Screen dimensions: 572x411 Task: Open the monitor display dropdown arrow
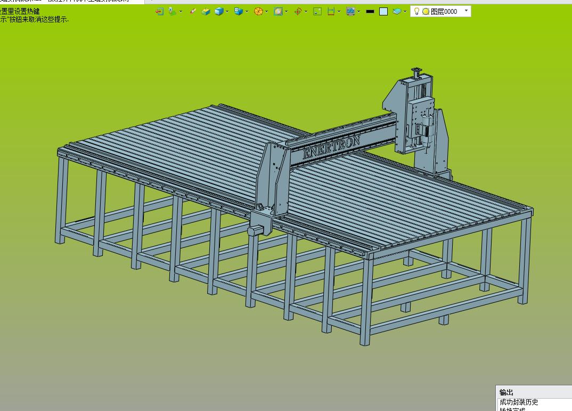(x=359, y=12)
